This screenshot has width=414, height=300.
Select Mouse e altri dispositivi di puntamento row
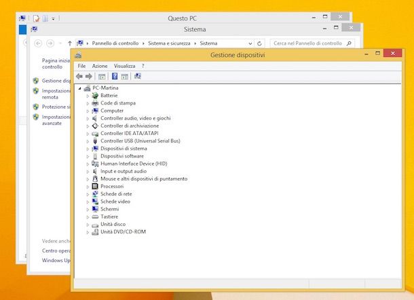tap(144, 179)
